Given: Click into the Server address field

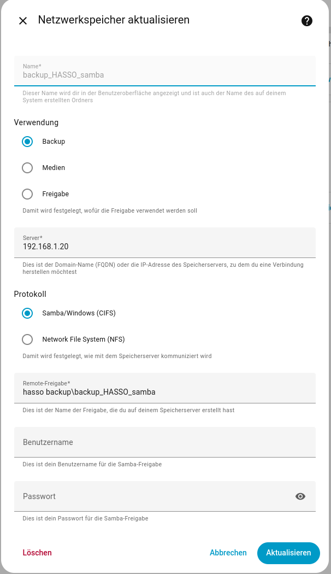Looking at the screenshot, I should pyautogui.click(x=164, y=247).
